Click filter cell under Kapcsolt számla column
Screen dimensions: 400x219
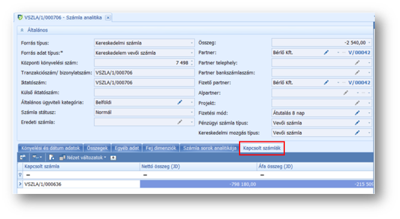81,175
